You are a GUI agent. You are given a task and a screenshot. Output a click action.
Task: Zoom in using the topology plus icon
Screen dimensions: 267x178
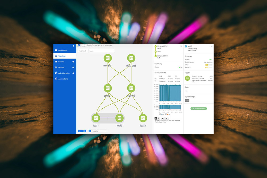(x=79, y=131)
